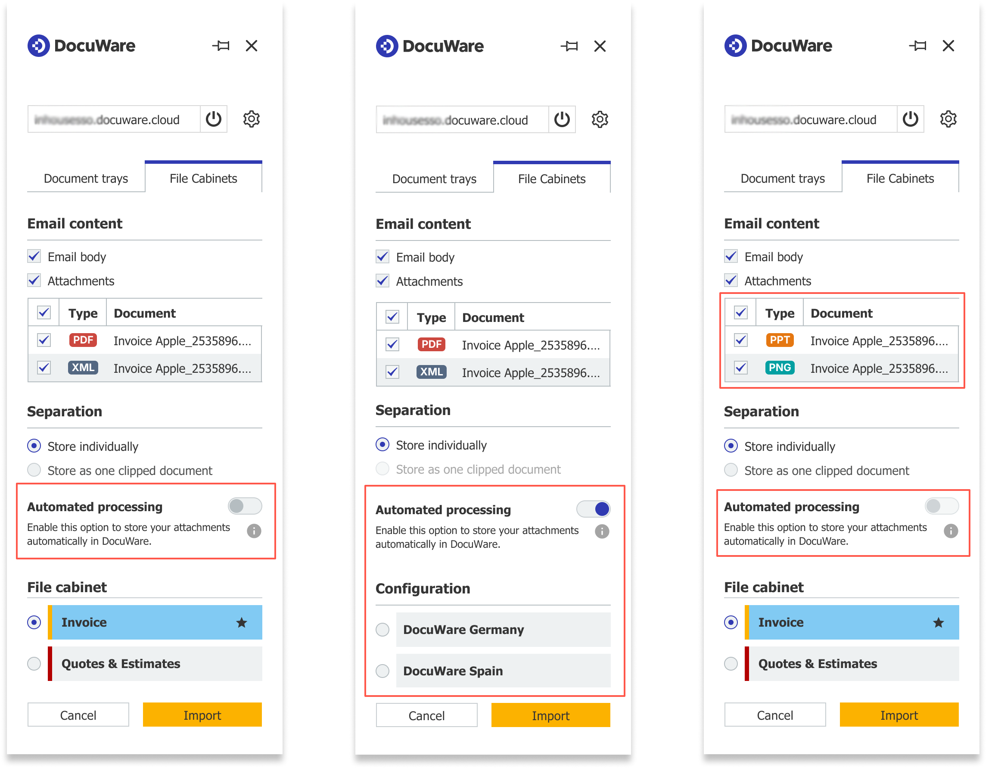Open the settings gear in the right panel
Viewport: 998px width, 768px height.
[x=948, y=119]
